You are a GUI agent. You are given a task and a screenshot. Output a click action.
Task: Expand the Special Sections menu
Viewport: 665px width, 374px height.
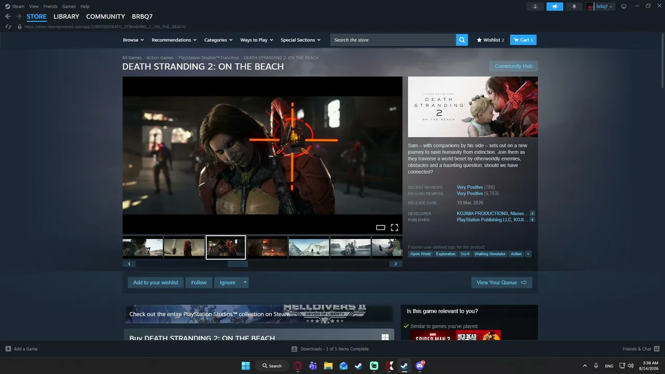coord(301,40)
